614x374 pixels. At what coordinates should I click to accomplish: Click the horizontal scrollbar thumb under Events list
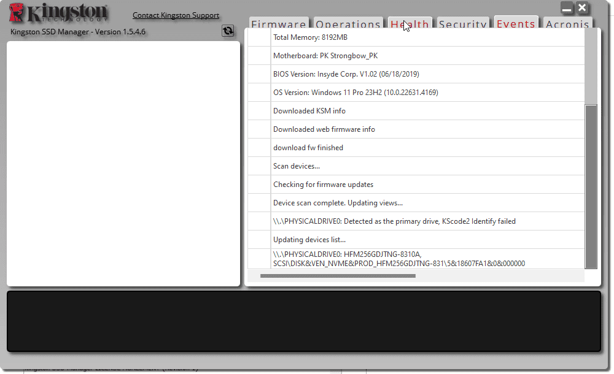coord(338,276)
